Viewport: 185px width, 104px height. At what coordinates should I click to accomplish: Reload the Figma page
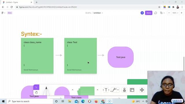12,7
